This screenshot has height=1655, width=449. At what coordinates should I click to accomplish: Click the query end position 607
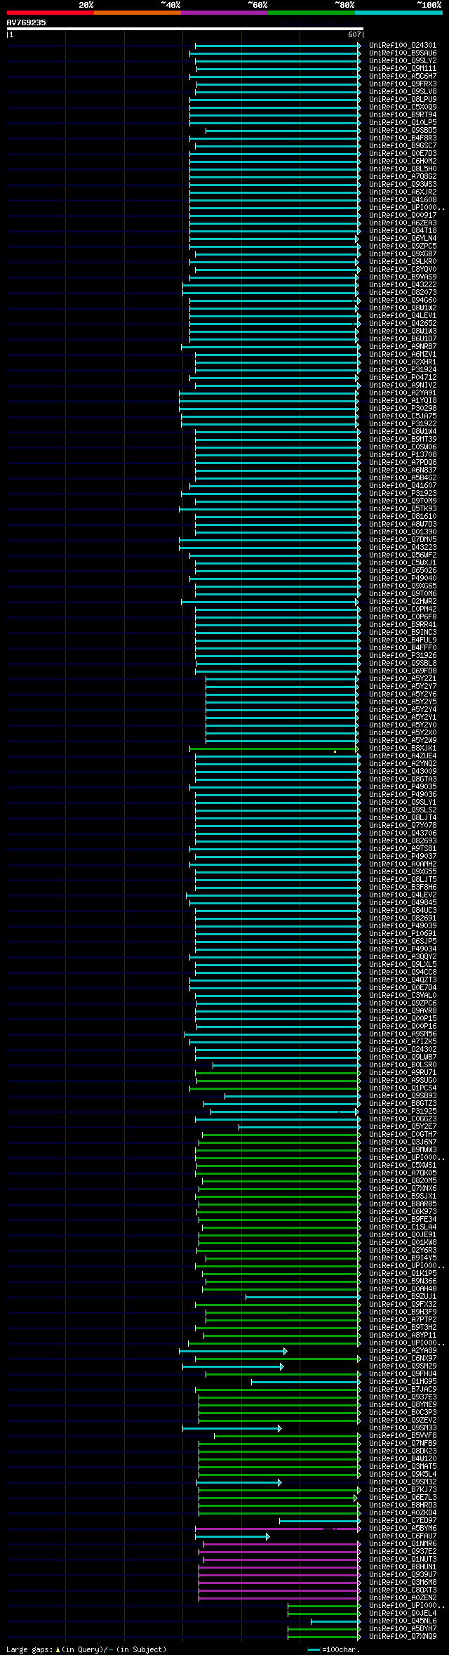click(354, 34)
